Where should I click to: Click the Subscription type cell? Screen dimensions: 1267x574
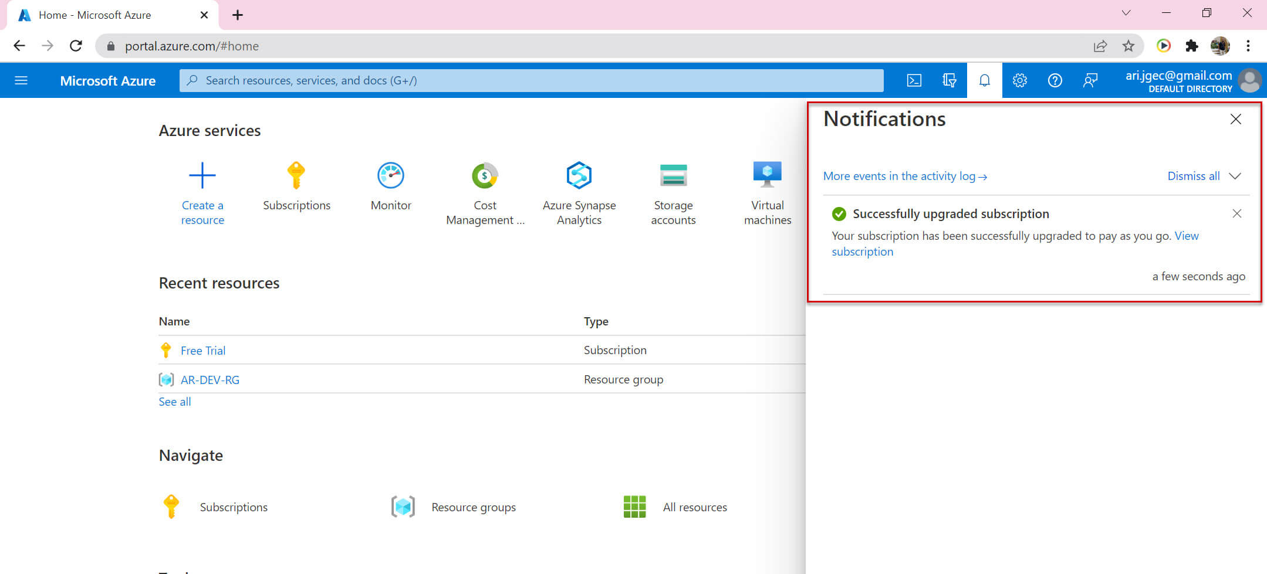[615, 350]
